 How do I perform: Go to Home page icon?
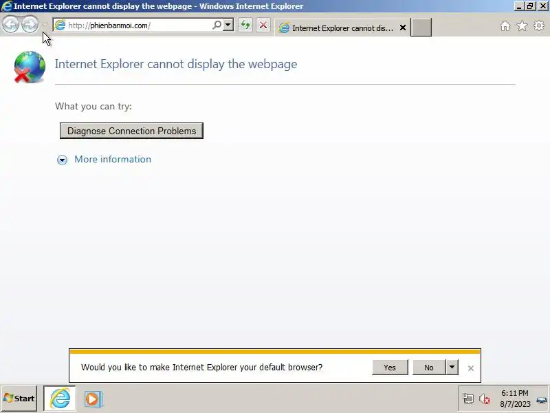505,26
